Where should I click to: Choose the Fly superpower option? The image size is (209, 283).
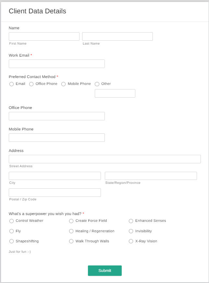click(x=12, y=231)
